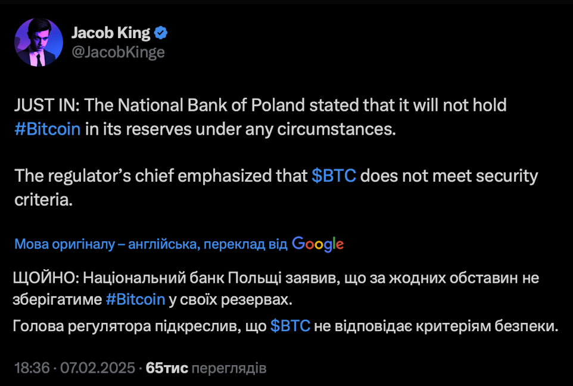This screenshot has height=386, width=573.
Task: Click the 'зберігатиме' word in the translation
Action: coord(57,300)
